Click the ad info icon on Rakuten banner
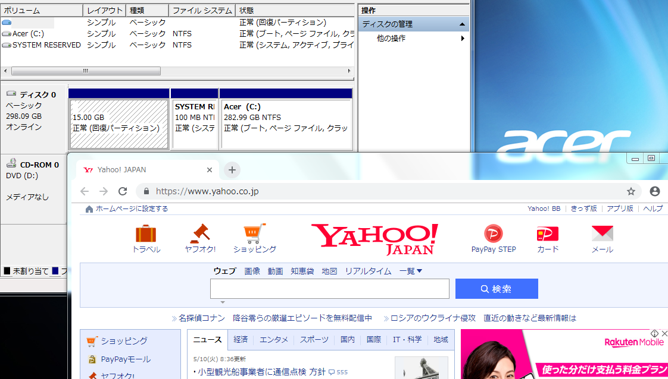This screenshot has width=668, height=379. tap(654, 333)
